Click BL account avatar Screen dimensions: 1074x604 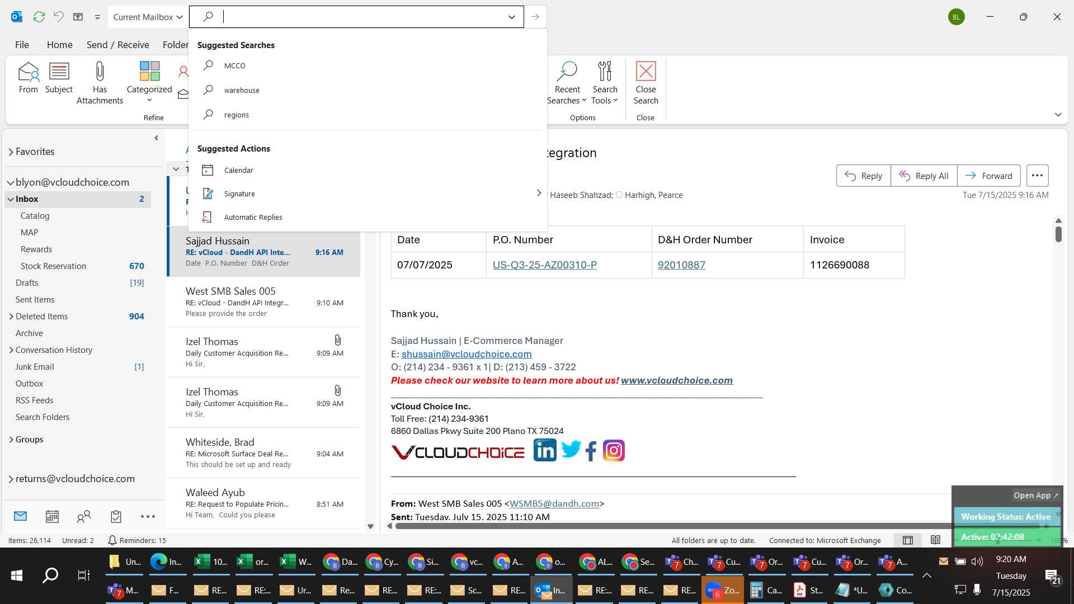coord(957,17)
